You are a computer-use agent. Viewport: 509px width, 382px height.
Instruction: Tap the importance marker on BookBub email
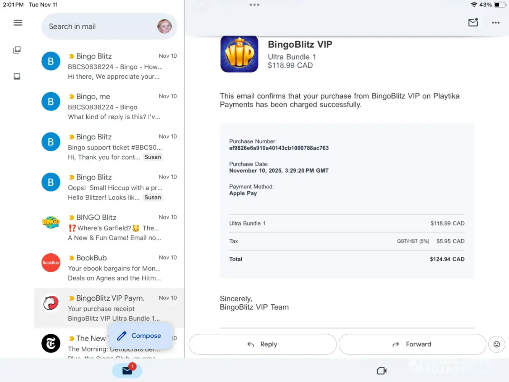pyautogui.click(x=71, y=258)
